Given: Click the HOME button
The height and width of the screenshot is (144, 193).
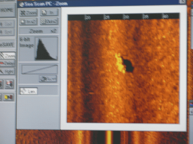Looking at the screenshot, I should pyautogui.click(x=7, y=10).
